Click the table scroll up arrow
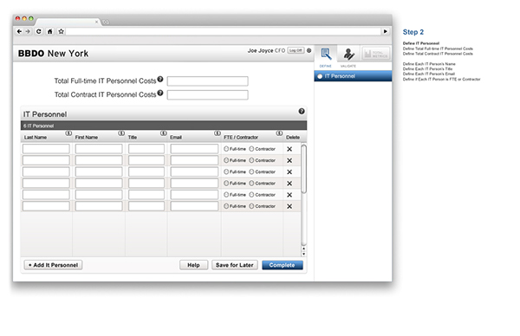This screenshot has width=520, height=336. pyautogui.click(x=304, y=249)
